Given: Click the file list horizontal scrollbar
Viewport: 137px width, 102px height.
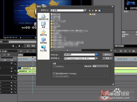Looking at the screenshot, I should click(x=82, y=50).
